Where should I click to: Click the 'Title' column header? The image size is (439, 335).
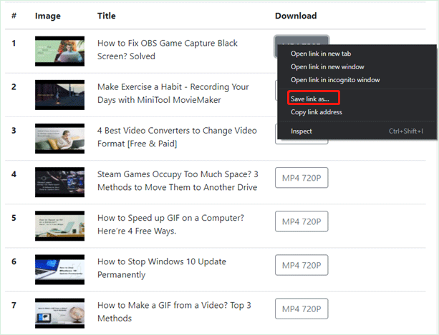(x=107, y=16)
